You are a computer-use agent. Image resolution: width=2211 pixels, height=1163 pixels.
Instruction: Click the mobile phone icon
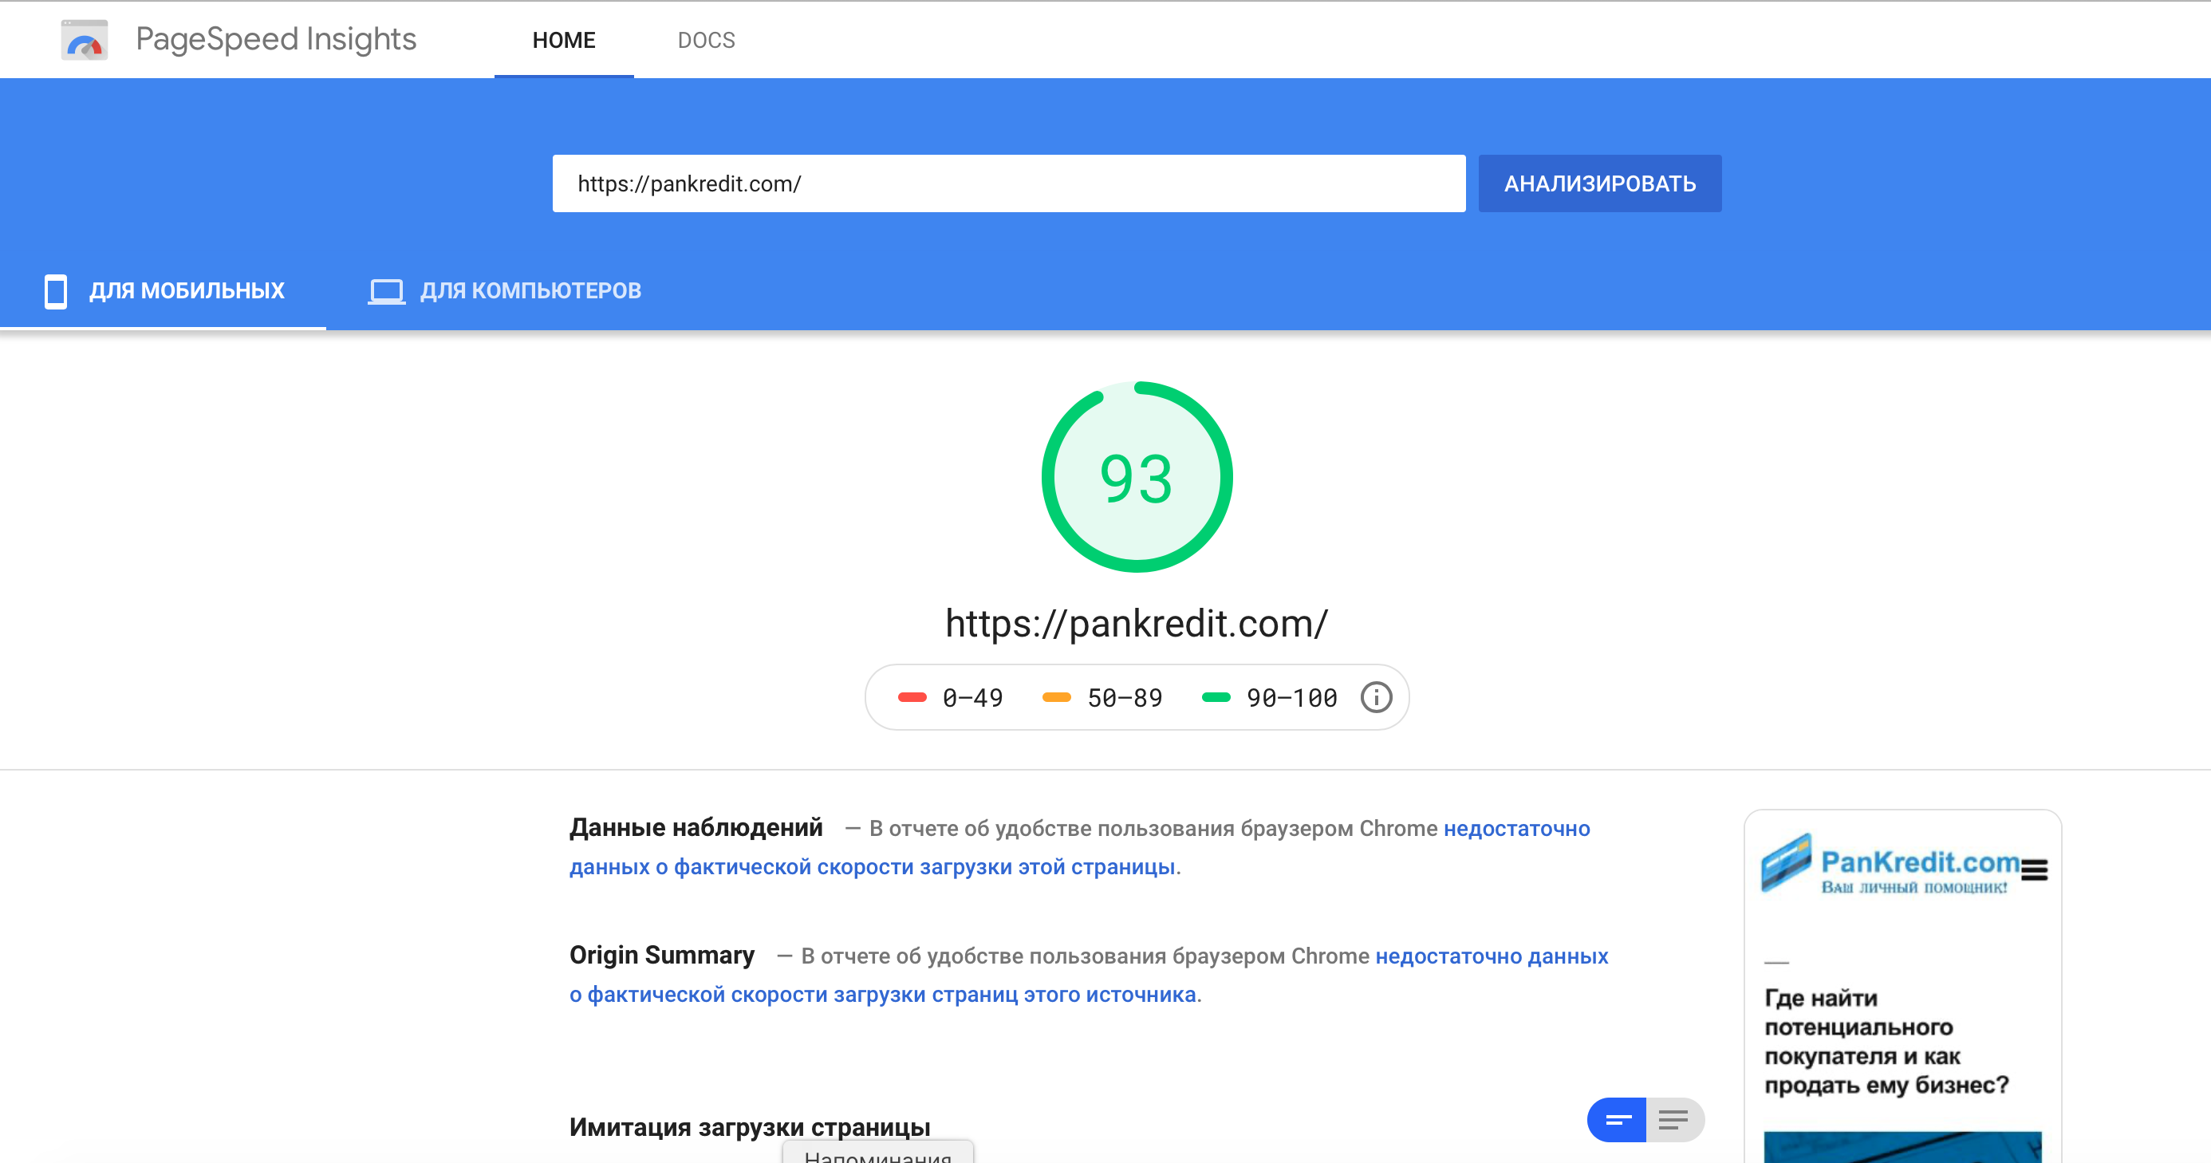[56, 291]
